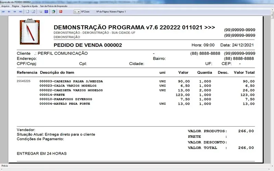Select two-page view icon
Image resolution: width=274 pixels, height=171 pixels.
[x=34, y=12]
